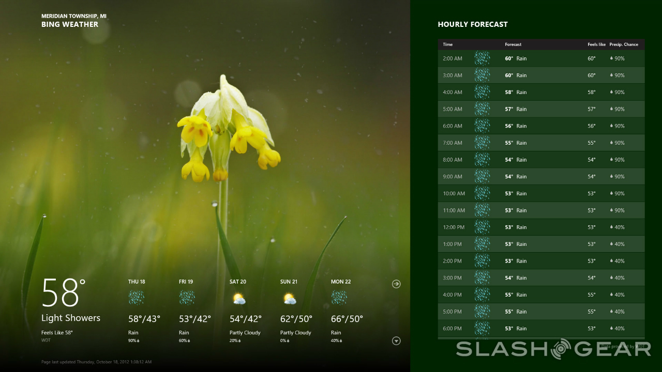Select the Forecast column header
The image size is (662, 372).
click(x=514, y=44)
